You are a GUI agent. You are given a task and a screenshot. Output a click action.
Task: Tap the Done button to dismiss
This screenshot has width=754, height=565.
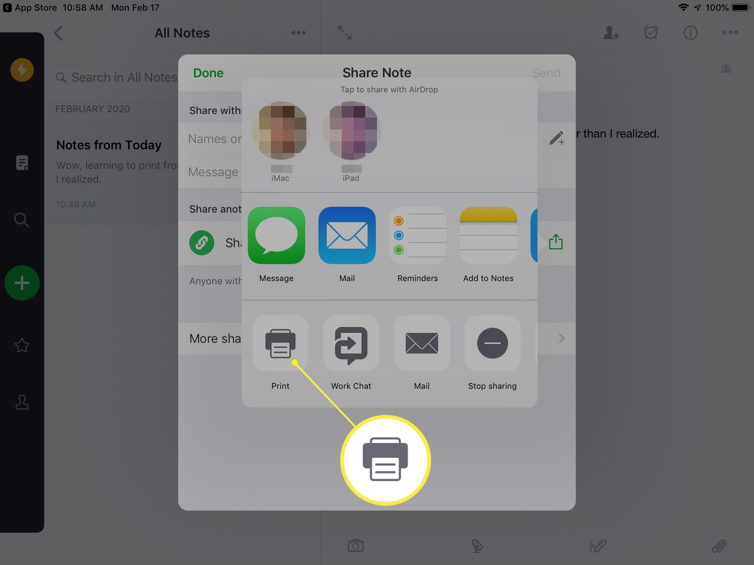click(208, 72)
